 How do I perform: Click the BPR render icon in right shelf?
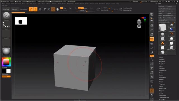click(x=152, y=15)
